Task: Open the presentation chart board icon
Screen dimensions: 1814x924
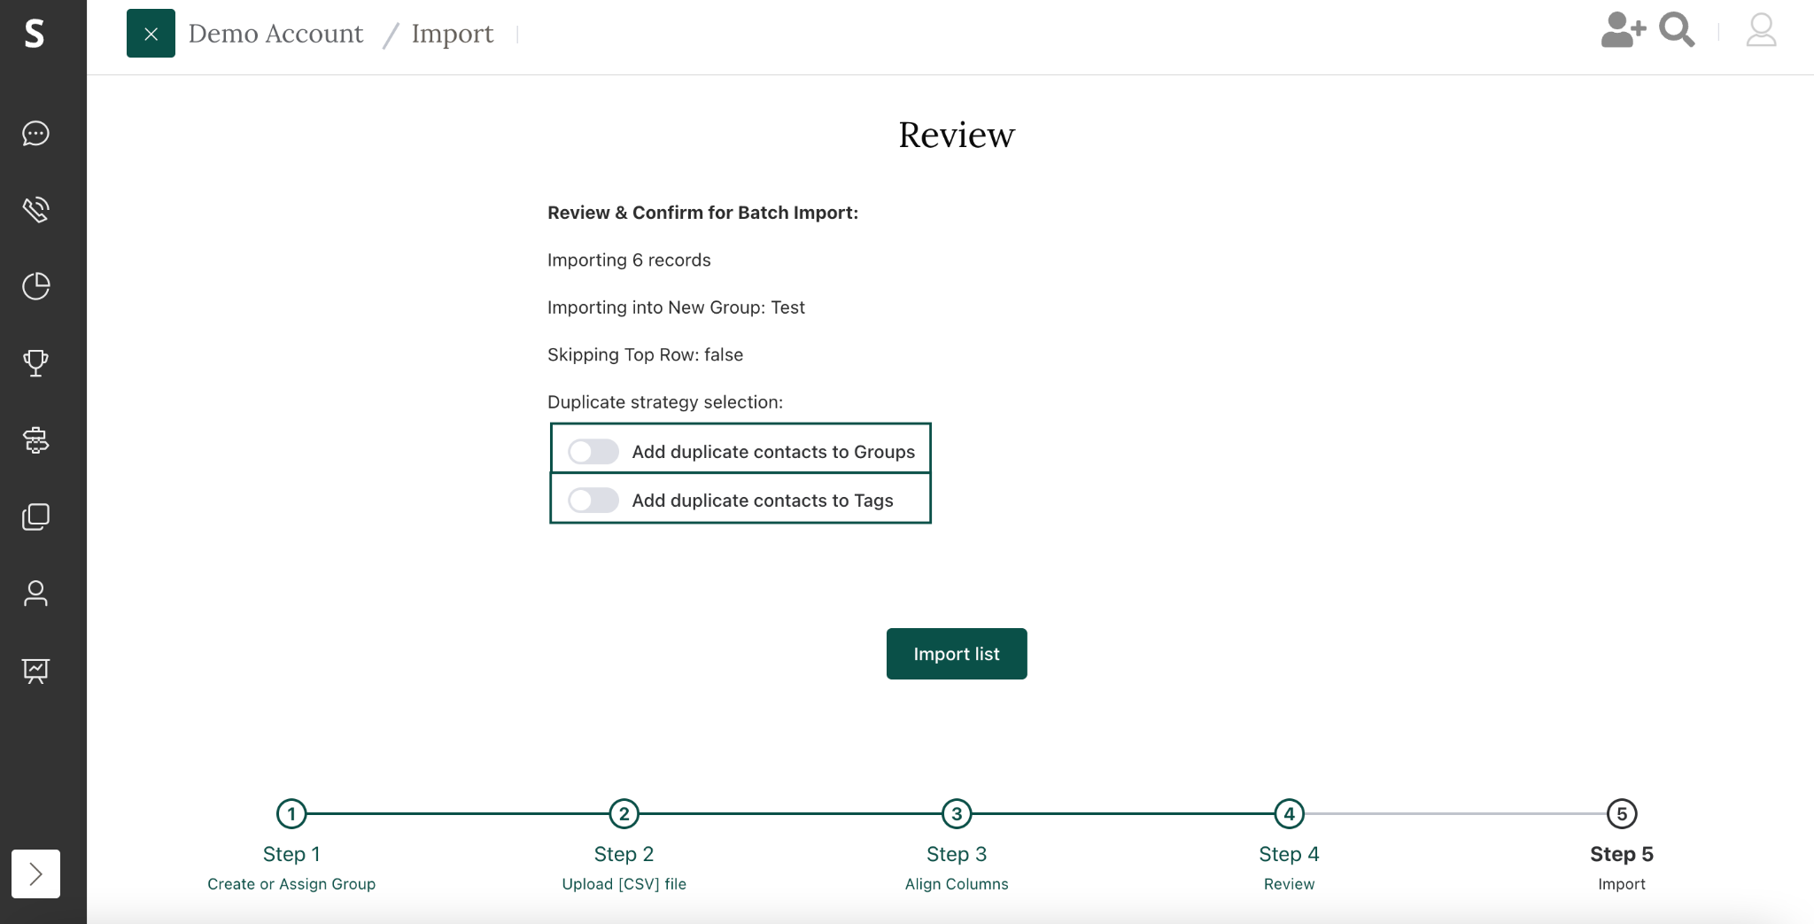Action: [35, 670]
